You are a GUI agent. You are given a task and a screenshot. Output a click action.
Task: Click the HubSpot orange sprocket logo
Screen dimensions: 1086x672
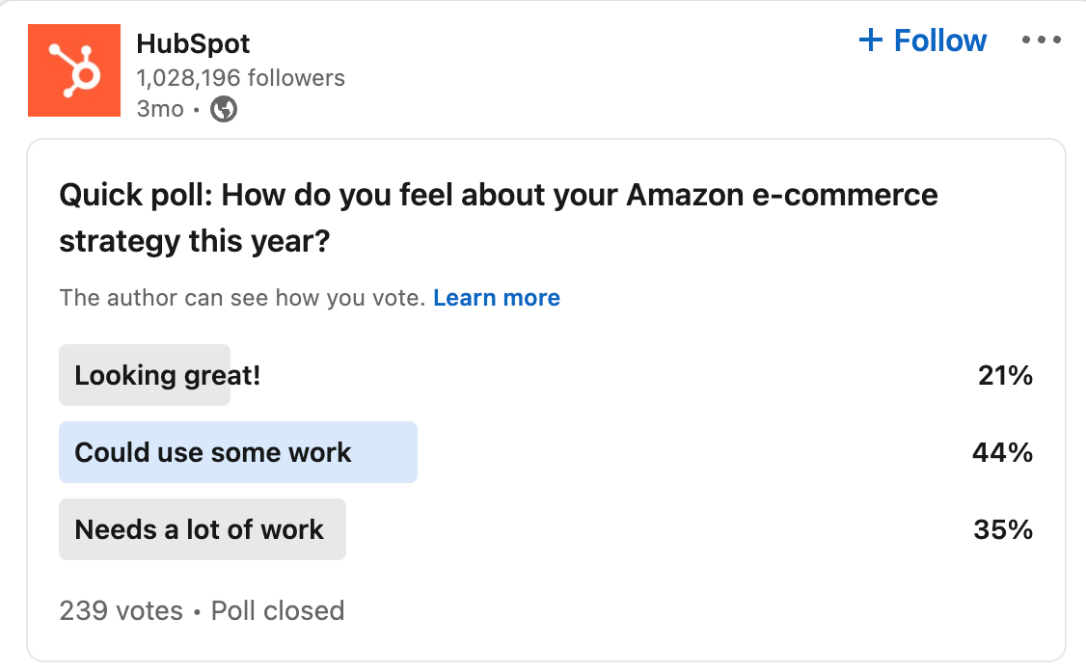click(74, 70)
